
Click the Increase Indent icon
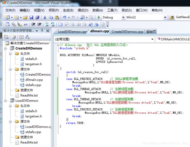coord(39,24)
